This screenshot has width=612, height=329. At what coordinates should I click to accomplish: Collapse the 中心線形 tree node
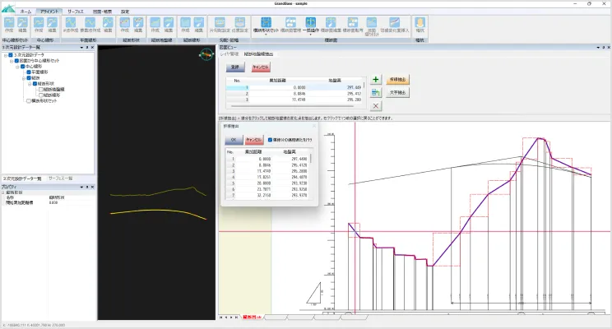(x=17, y=67)
